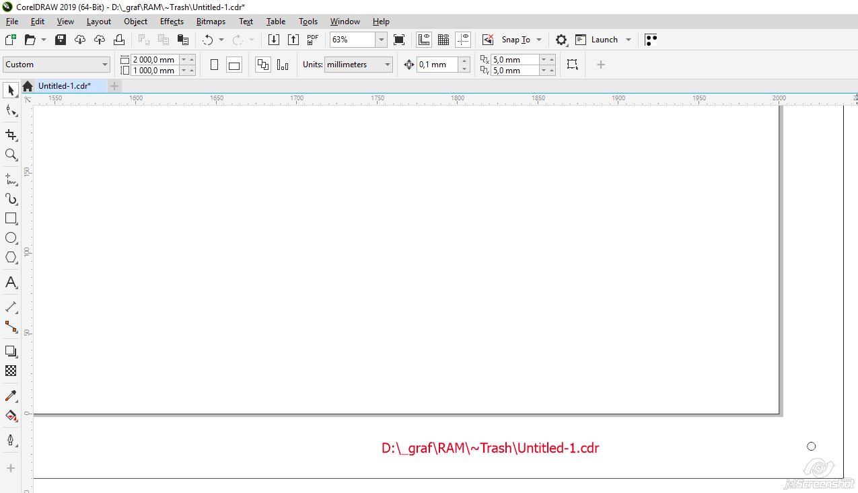858x493 pixels.
Task: Click the Open folder icon
Action: click(30, 40)
